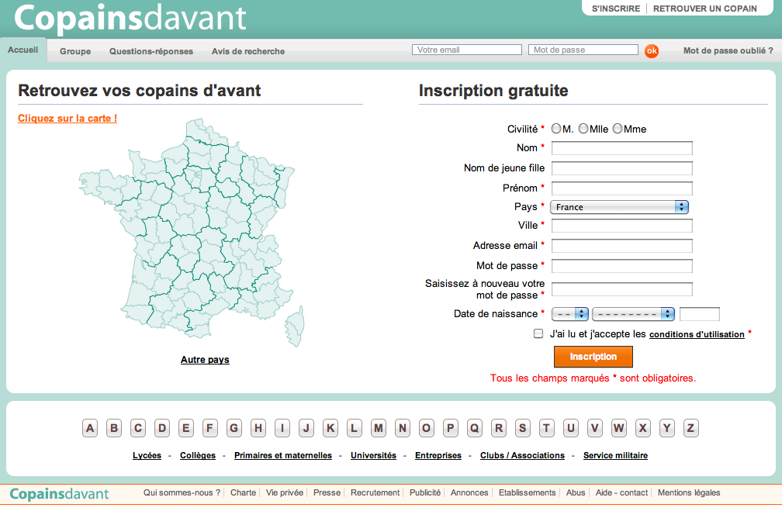Select the M. civility radio button

pyautogui.click(x=556, y=129)
